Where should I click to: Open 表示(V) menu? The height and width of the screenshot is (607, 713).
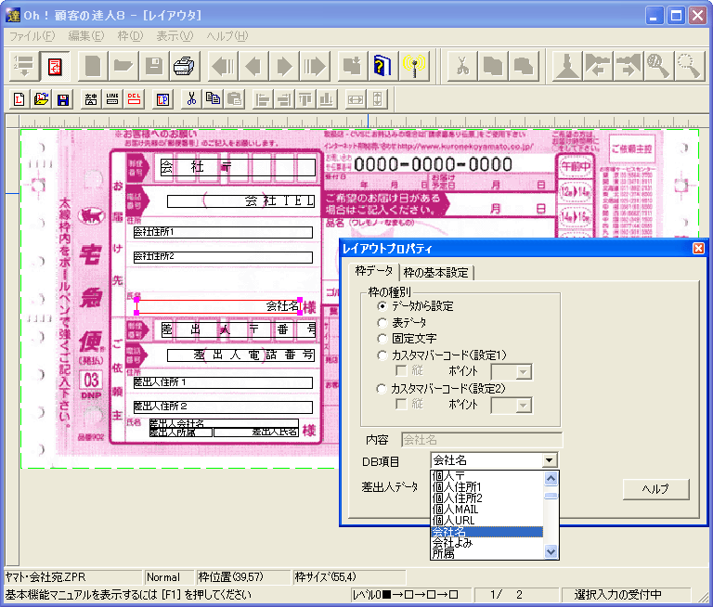point(175,36)
